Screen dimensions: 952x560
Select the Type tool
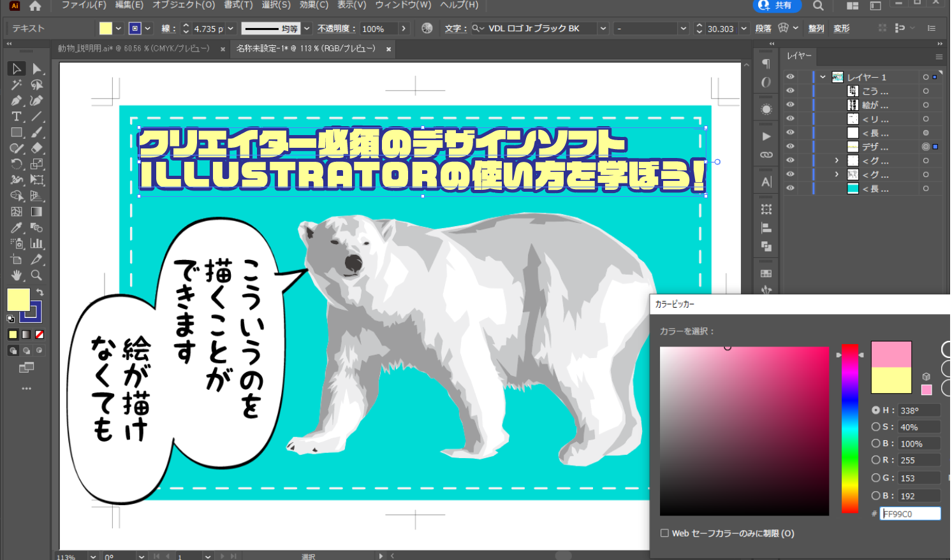coord(16,117)
